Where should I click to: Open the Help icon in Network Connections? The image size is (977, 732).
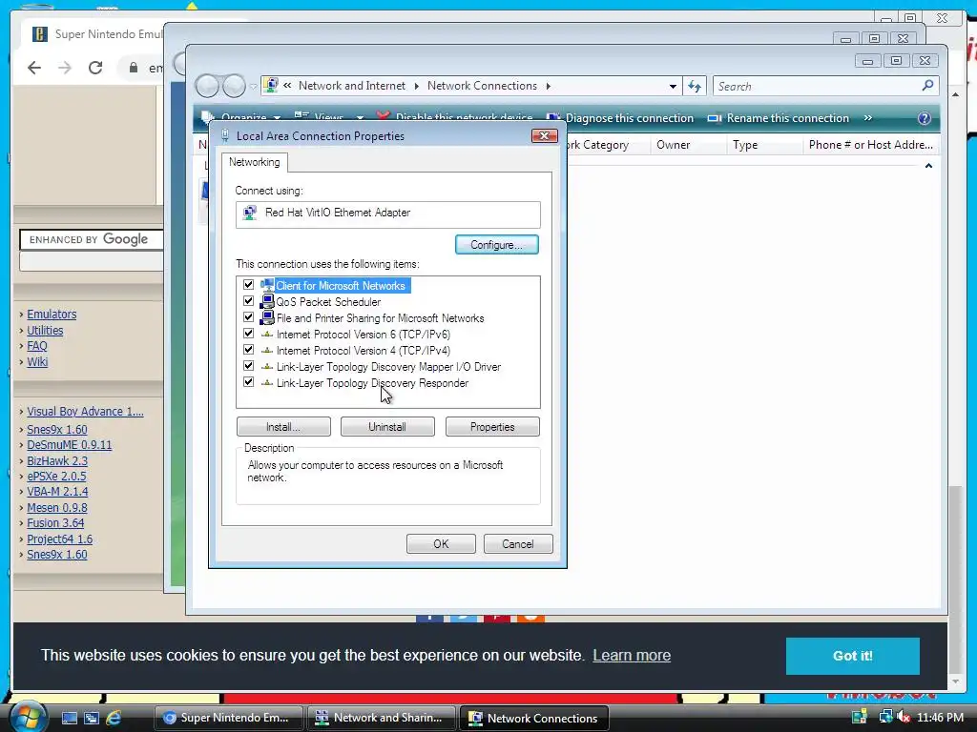click(x=924, y=118)
